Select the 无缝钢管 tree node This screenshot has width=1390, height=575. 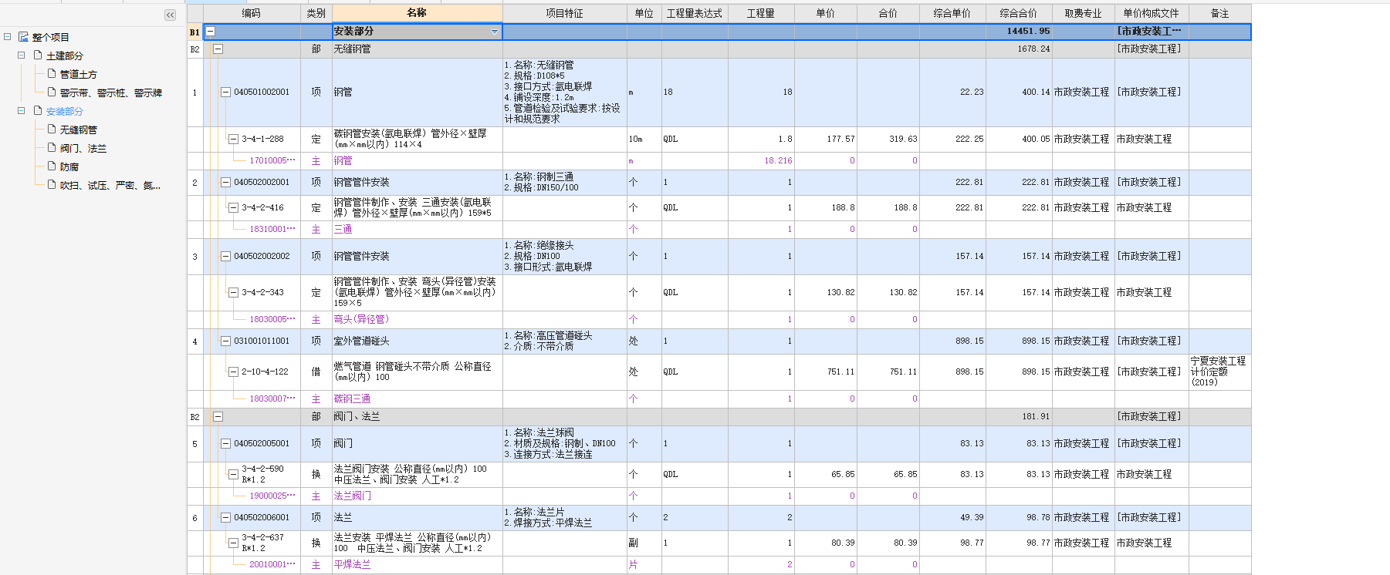(79, 129)
